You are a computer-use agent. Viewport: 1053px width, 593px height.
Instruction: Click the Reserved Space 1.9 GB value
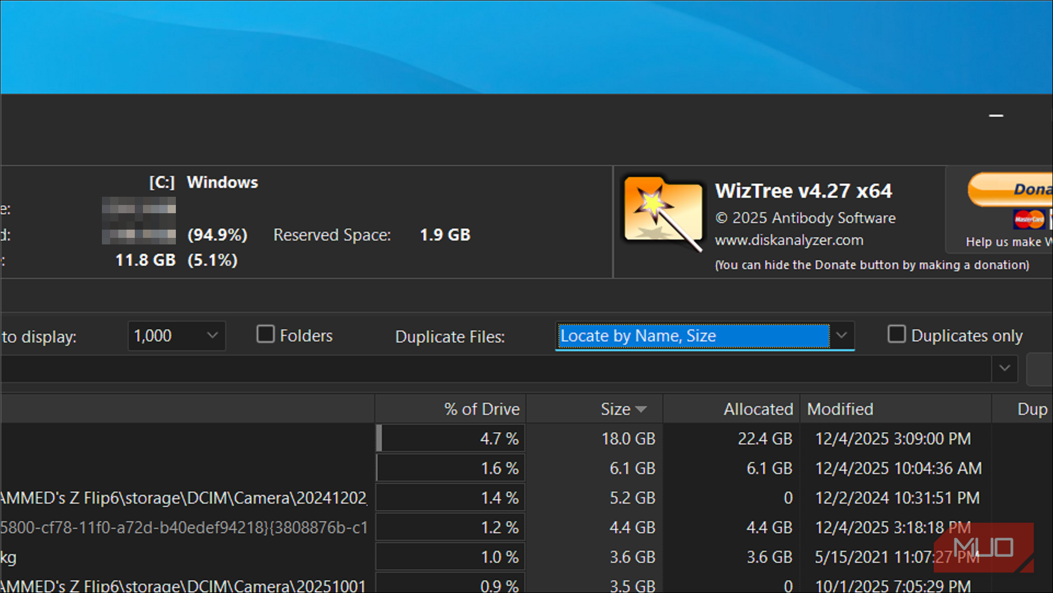pyautogui.click(x=445, y=235)
